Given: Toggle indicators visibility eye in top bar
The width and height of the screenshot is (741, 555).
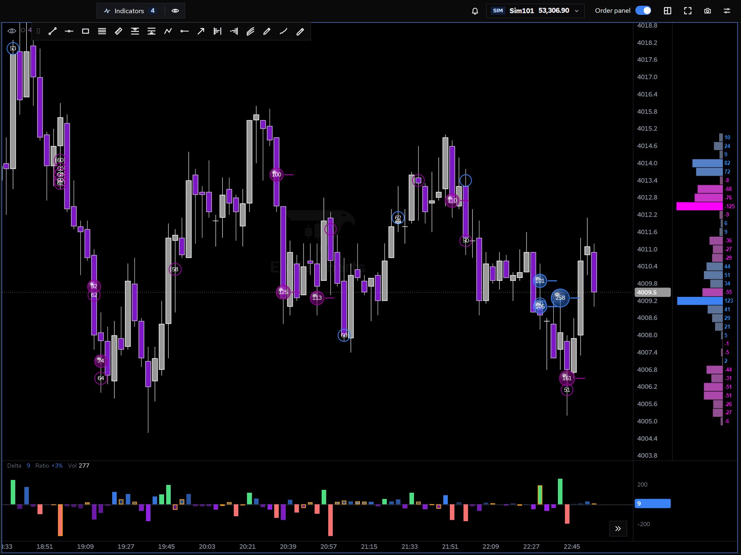Looking at the screenshot, I should [x=175, y=11].
